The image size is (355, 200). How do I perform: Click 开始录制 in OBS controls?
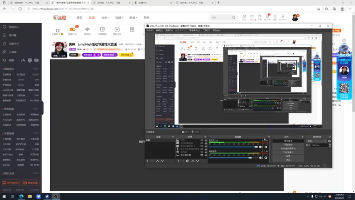point(288,145)
